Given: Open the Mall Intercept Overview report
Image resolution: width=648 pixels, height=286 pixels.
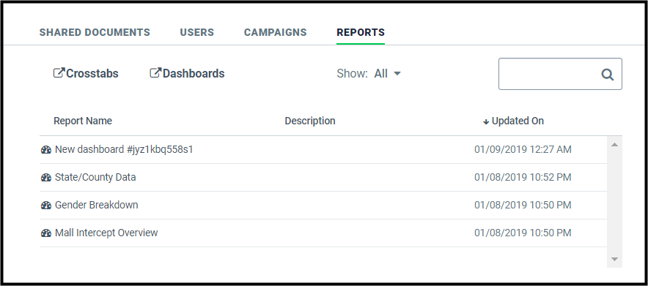Looking at the screenshot, I should pos(106,233).
